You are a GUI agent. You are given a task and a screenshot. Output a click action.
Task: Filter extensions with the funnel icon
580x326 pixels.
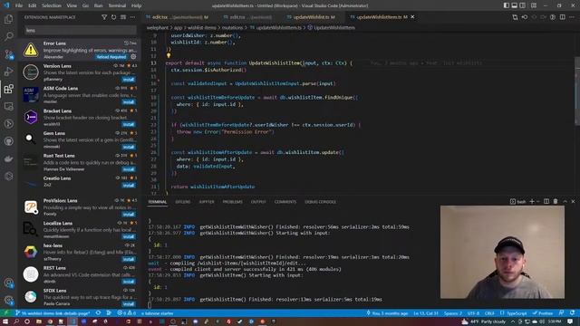(x=104, y=17)
